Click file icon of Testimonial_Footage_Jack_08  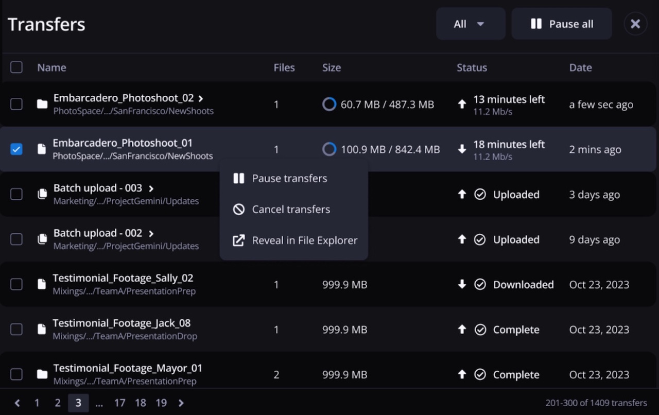(x=42, y=330)
